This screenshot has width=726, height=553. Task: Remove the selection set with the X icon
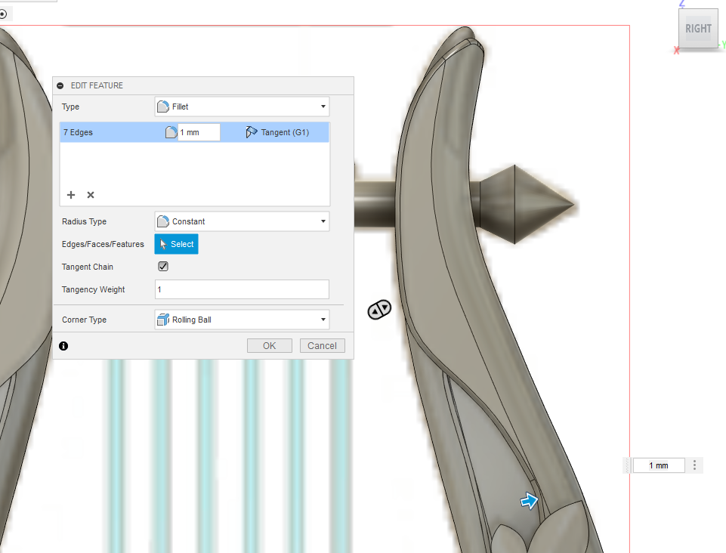(91, 195)
